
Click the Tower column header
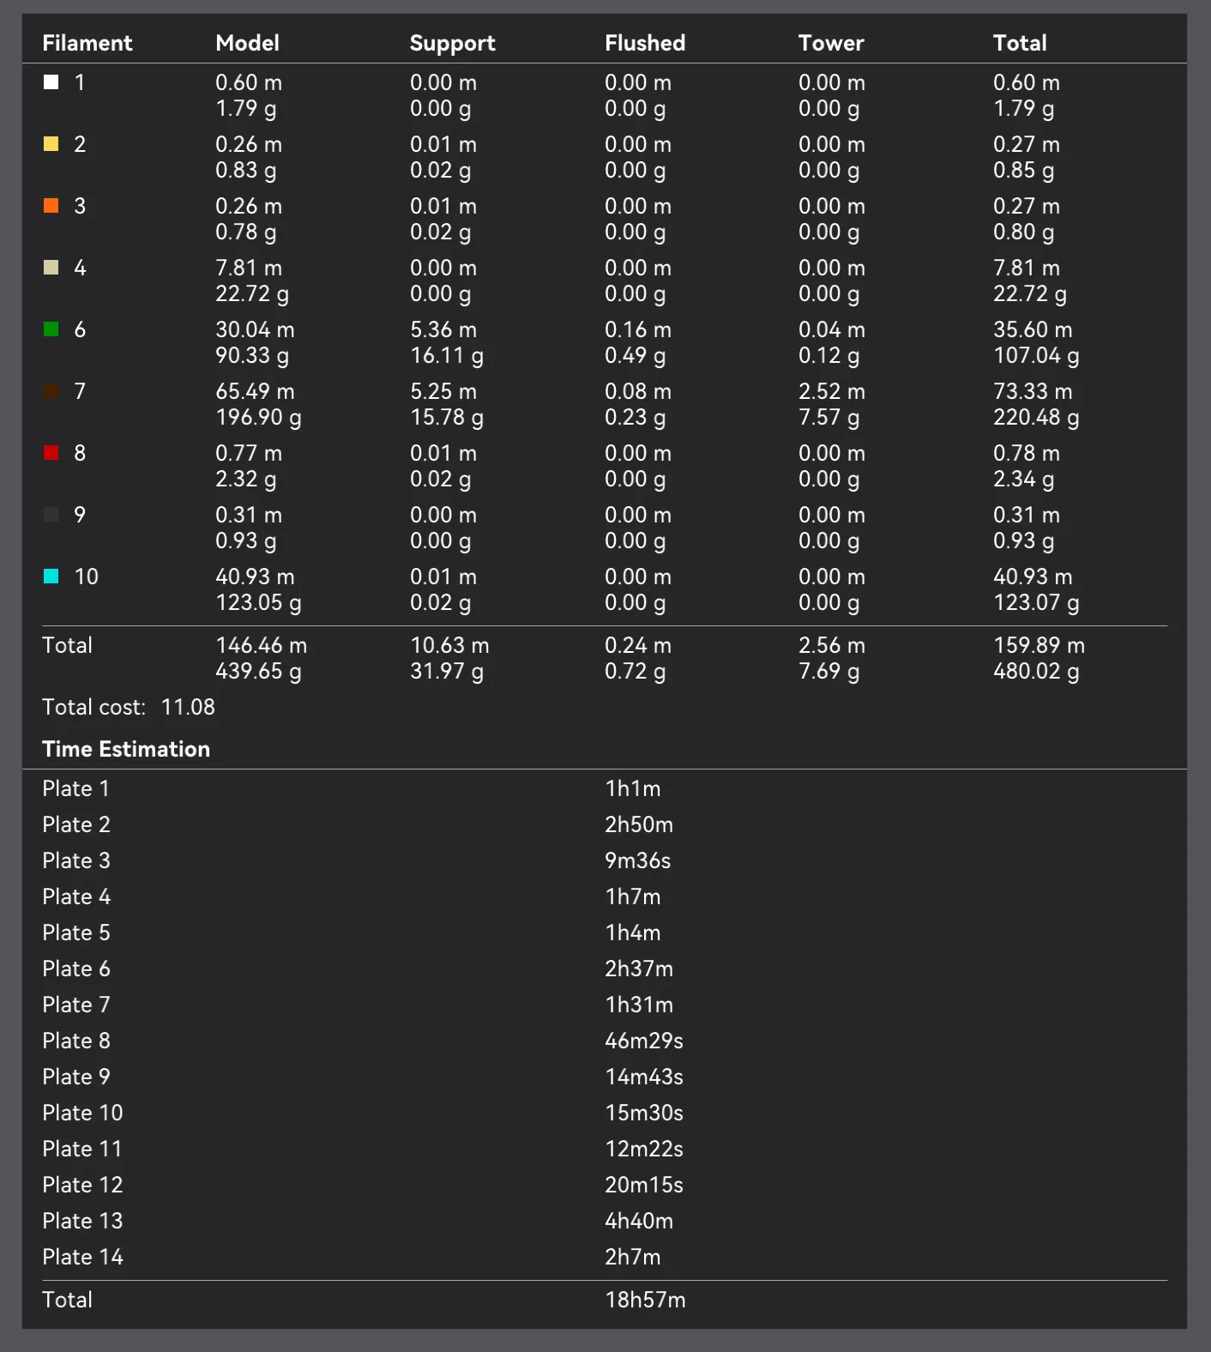click(x=831, y=43)
